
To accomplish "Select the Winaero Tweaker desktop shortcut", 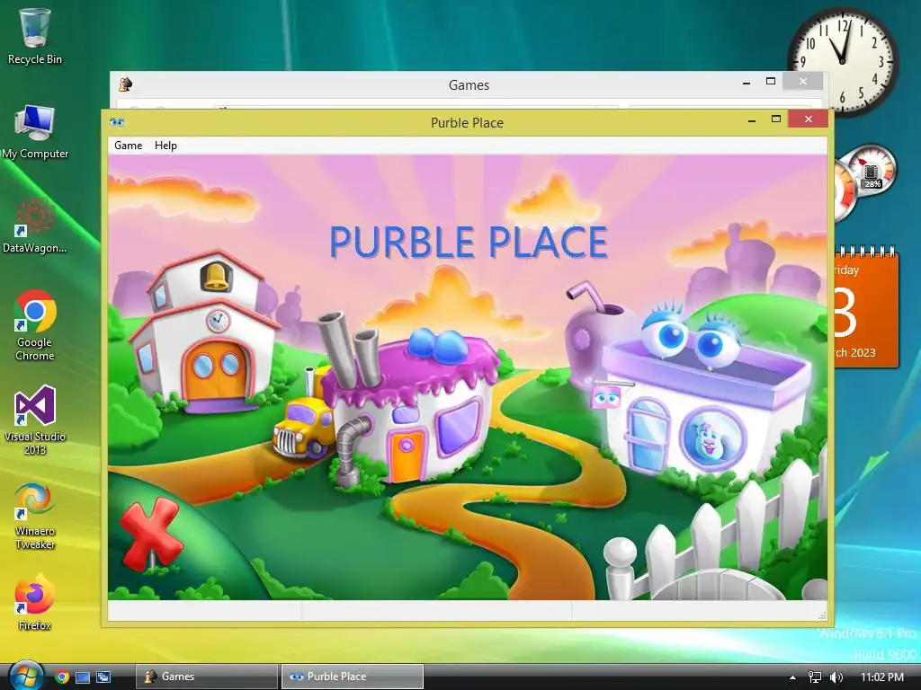I will point(35,517).
